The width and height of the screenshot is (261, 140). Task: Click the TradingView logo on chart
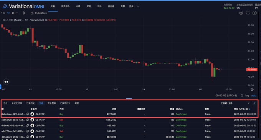pyautogui.click(x=6, y=81)
